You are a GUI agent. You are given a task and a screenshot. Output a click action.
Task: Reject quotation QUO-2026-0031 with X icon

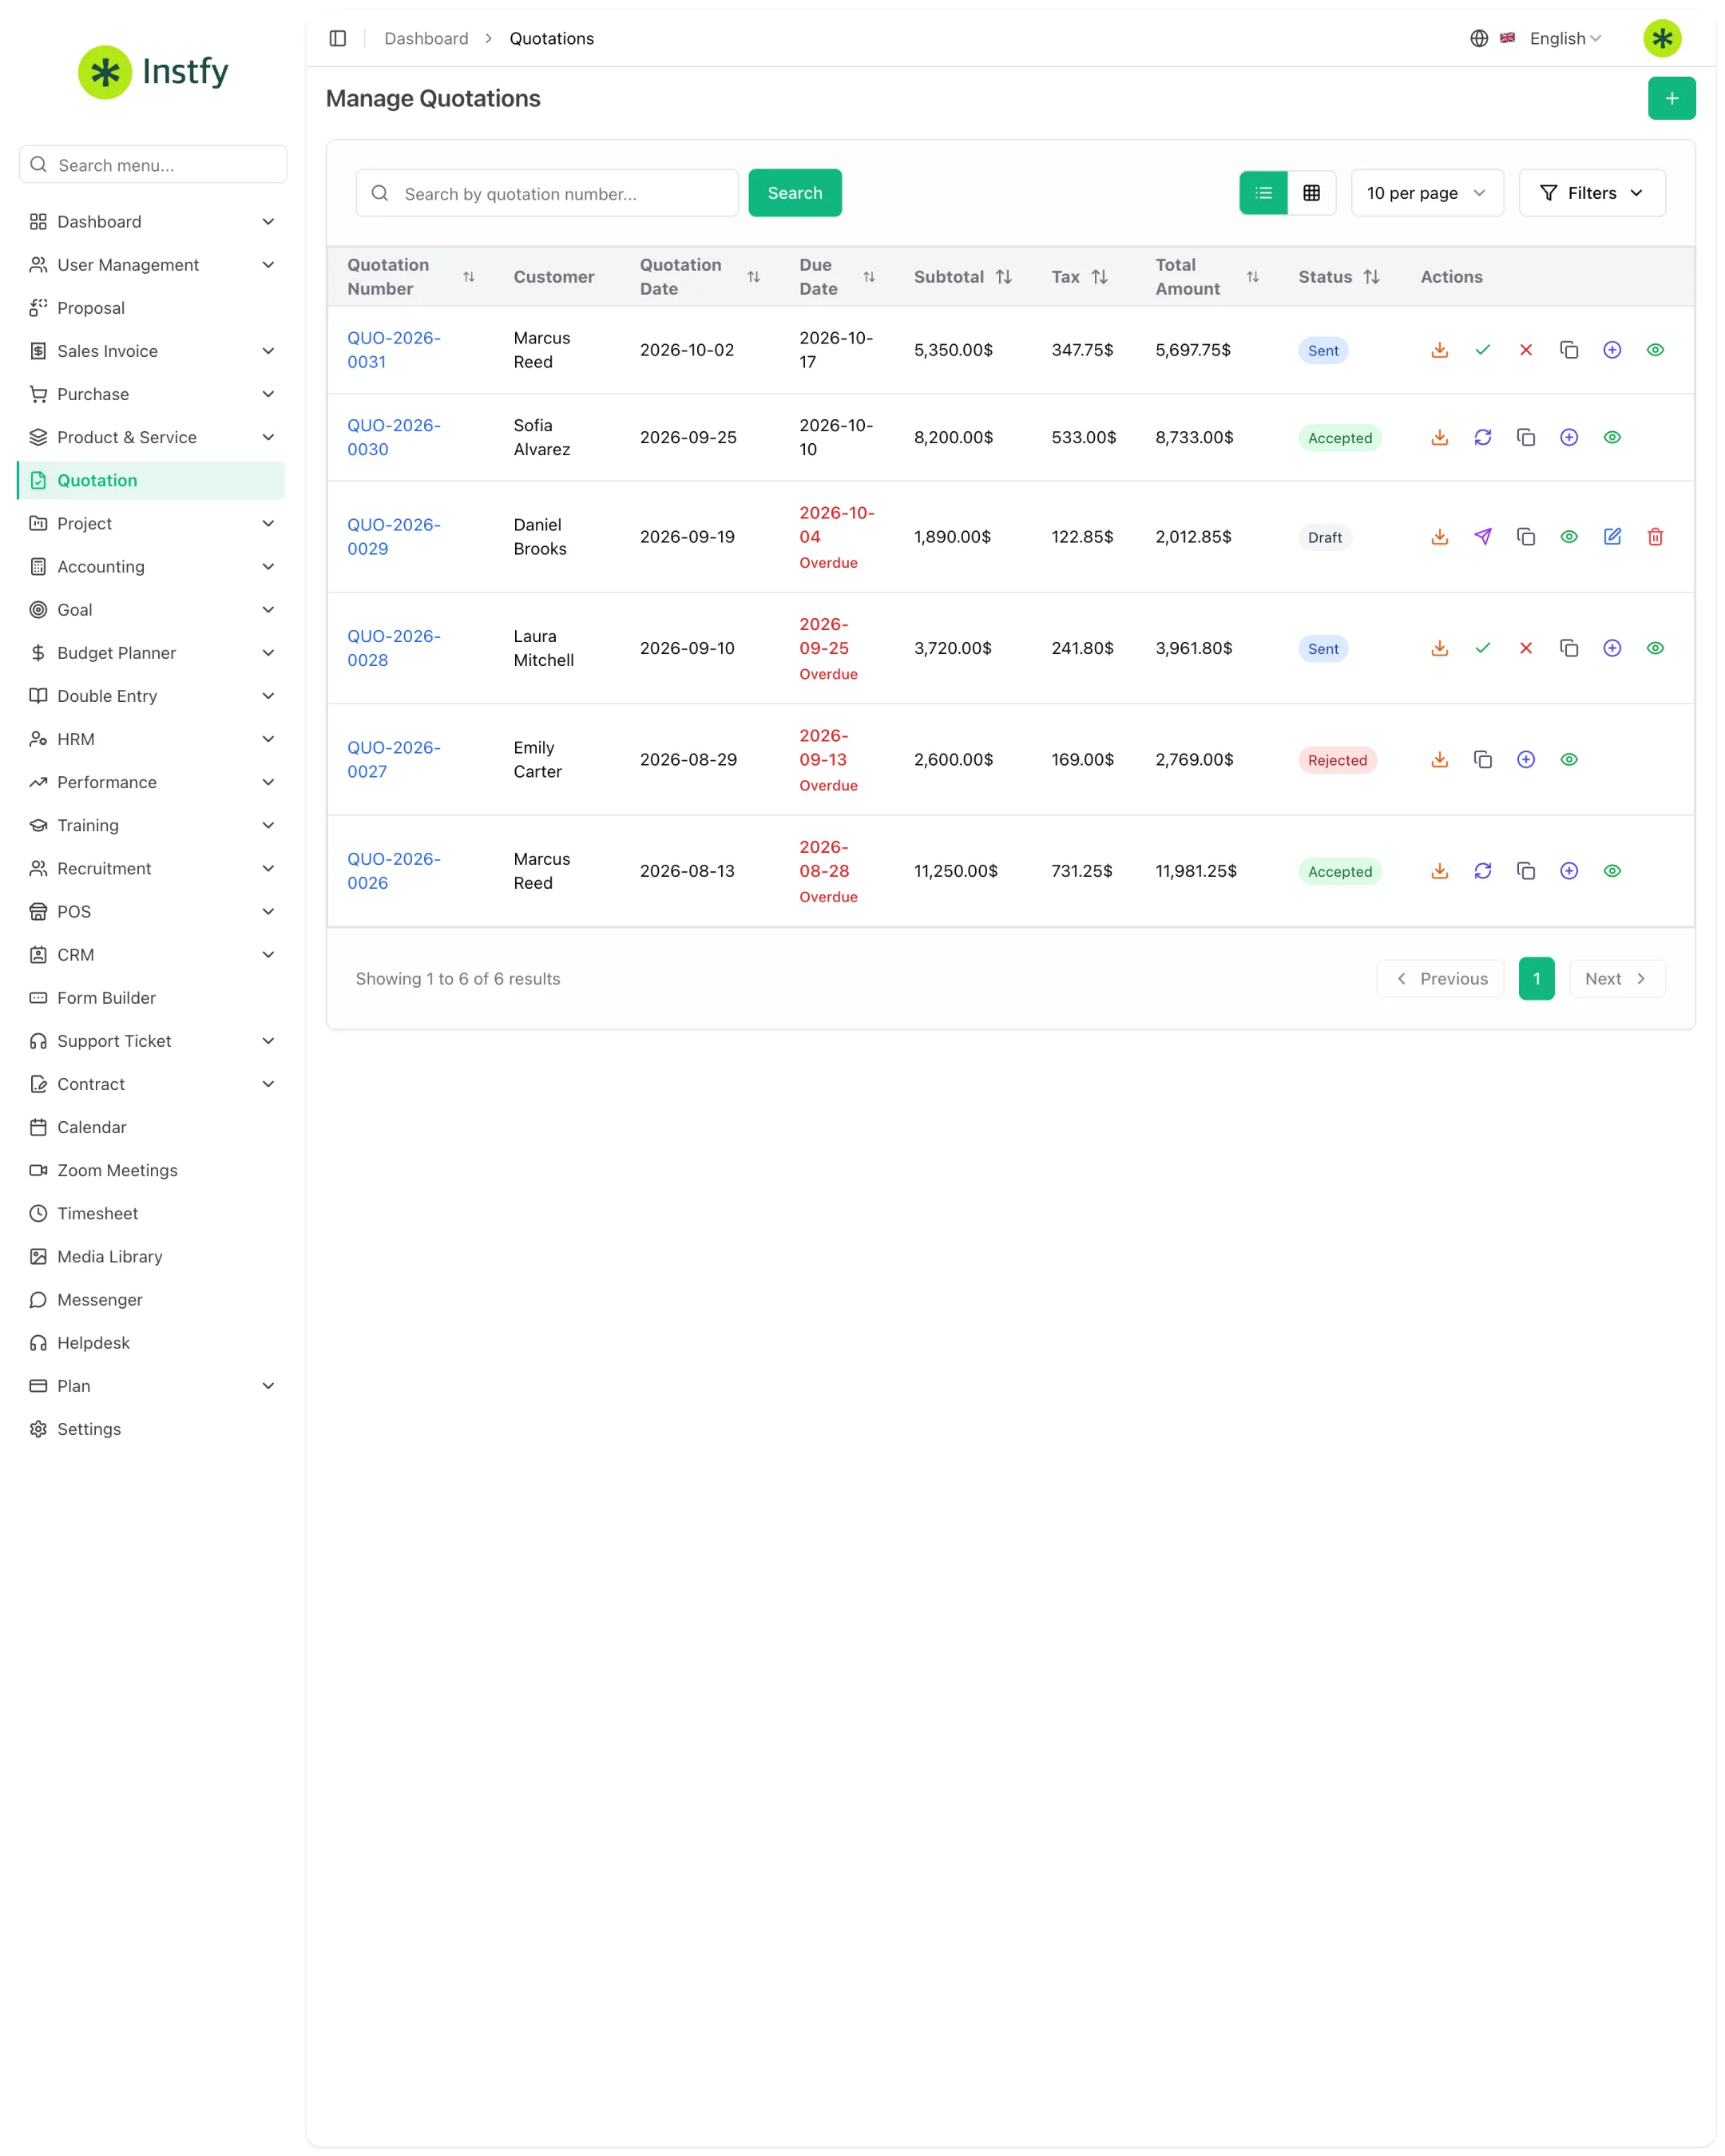tap(1525, 350)
